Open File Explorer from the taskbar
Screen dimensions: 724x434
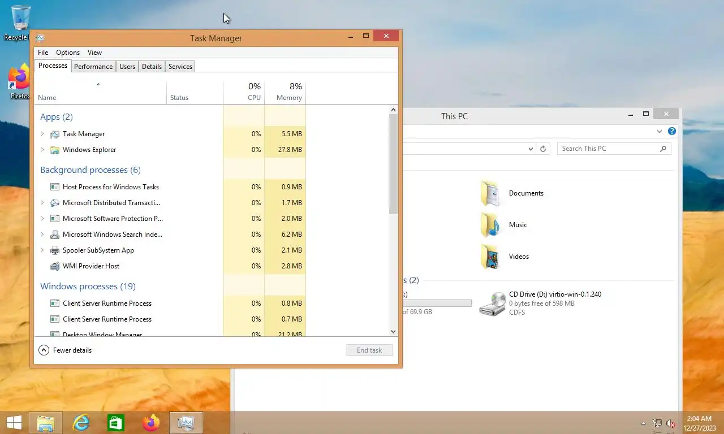(46, 423)
